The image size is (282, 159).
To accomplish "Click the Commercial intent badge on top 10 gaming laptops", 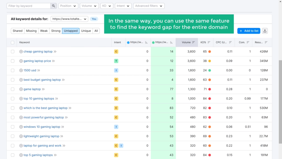I will (116, 98).
